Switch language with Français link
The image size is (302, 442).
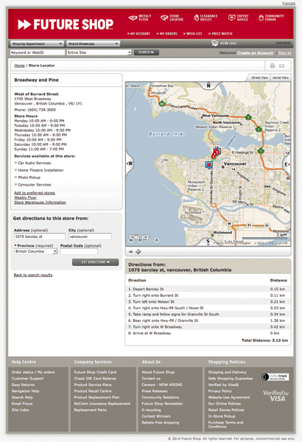pyautogui.click(x=289, y=3)
